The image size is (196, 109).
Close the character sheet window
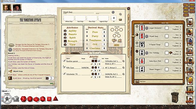[129, 9]
